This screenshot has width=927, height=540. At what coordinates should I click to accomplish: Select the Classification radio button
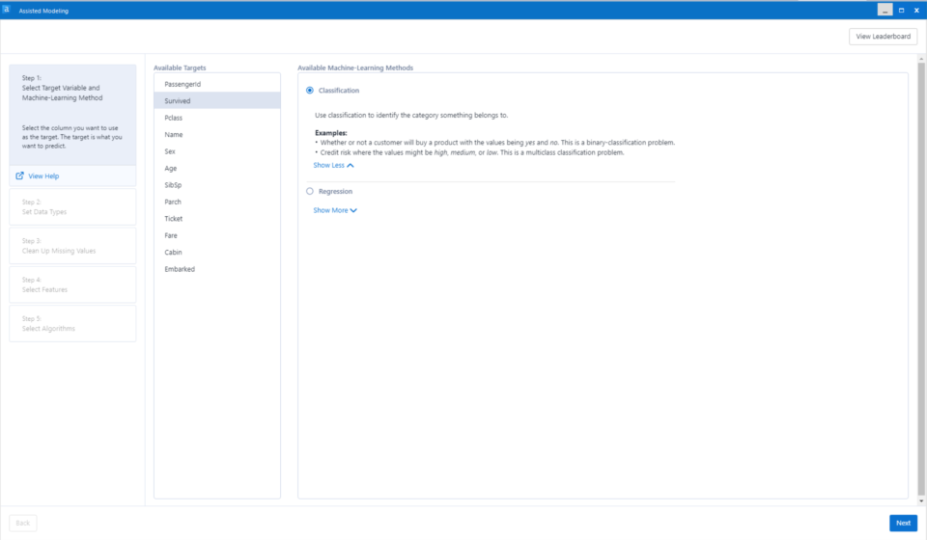tap(310, 91)
